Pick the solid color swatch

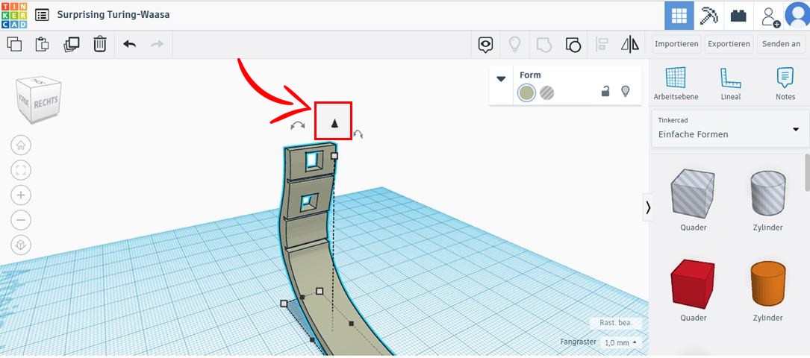pyautogui.click(x=527, y=93)
